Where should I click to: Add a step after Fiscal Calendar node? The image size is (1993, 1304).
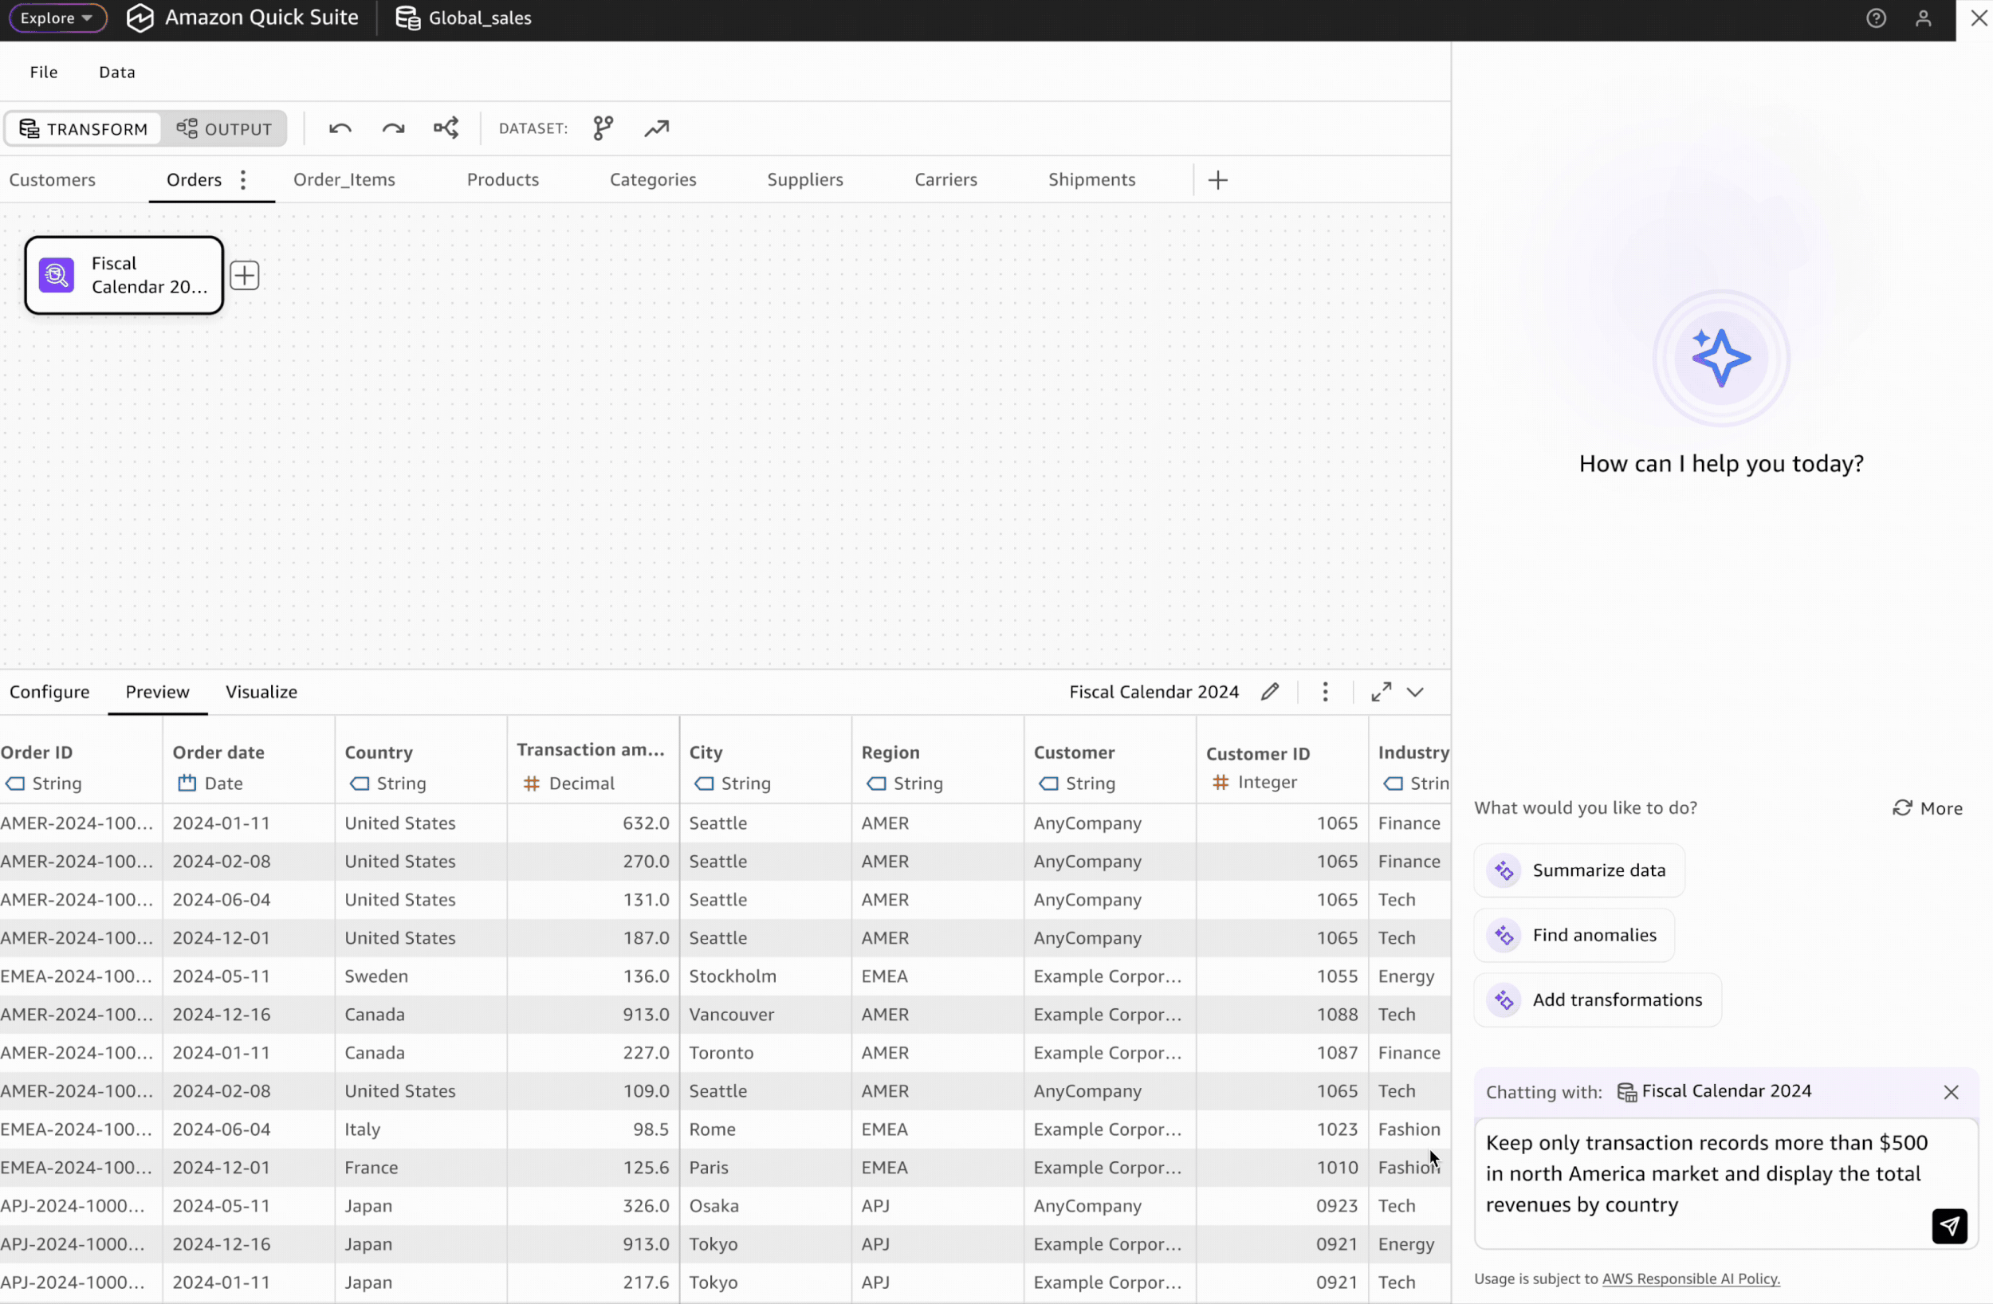[245, 276]
